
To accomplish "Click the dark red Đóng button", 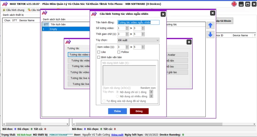I will click(x=139, y=111).
